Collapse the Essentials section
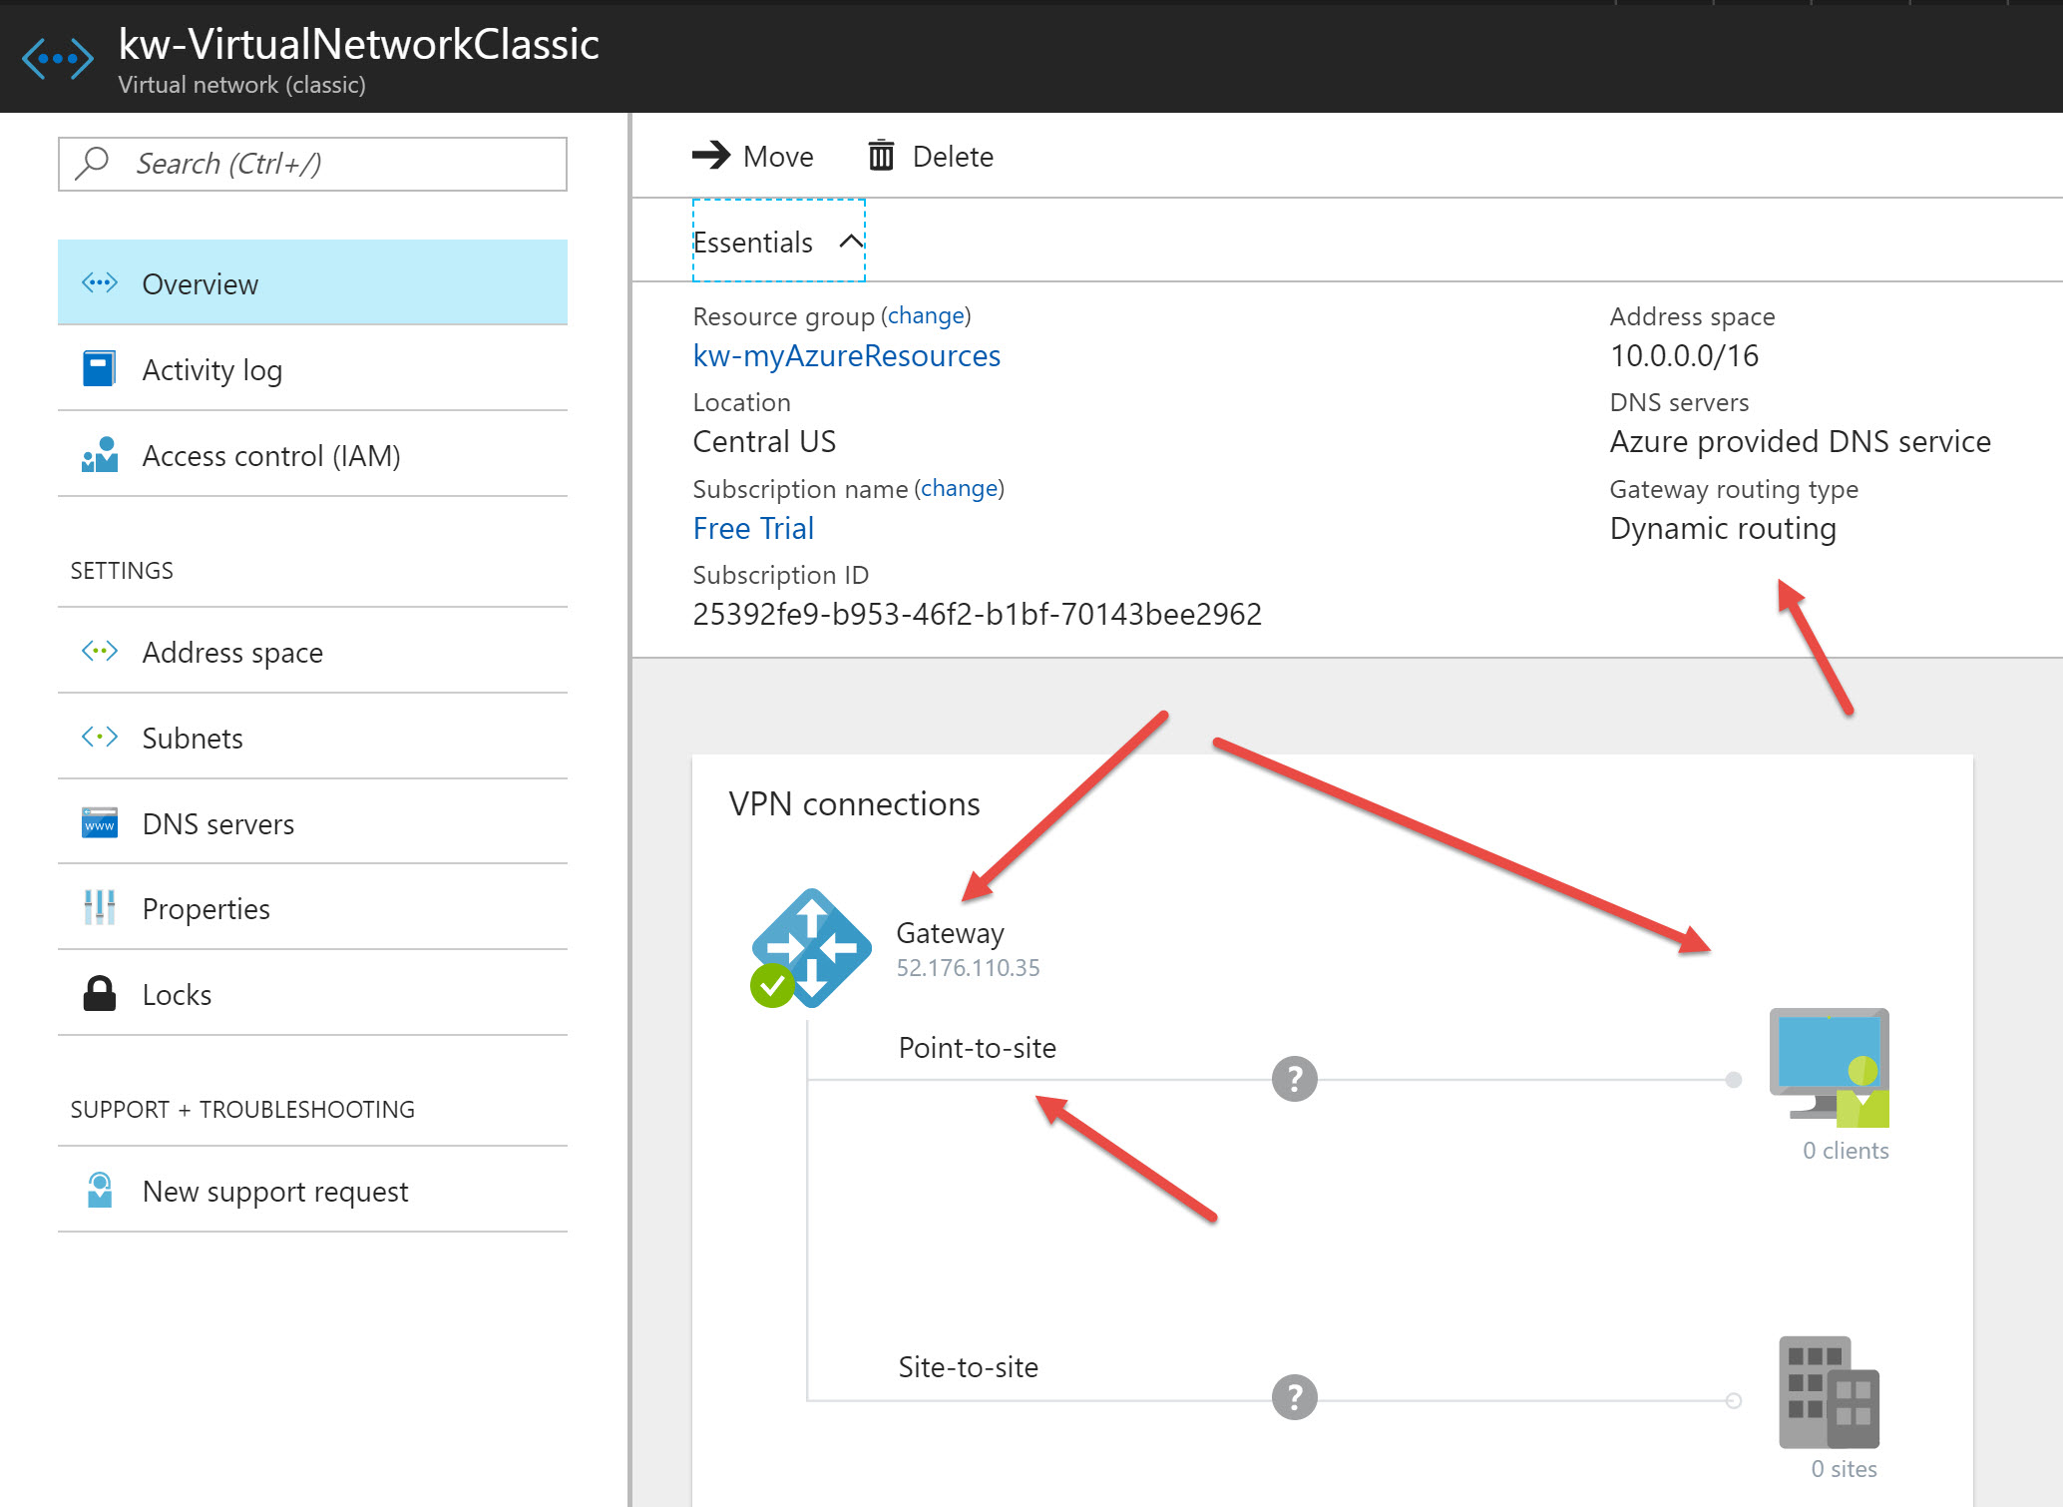This screenshot has width=2063, height=1507. [778, 242]
